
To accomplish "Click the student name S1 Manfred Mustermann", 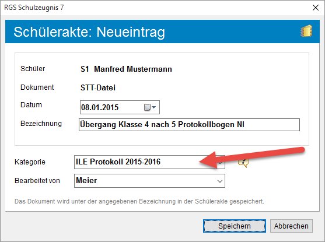I will pos(126,69).
